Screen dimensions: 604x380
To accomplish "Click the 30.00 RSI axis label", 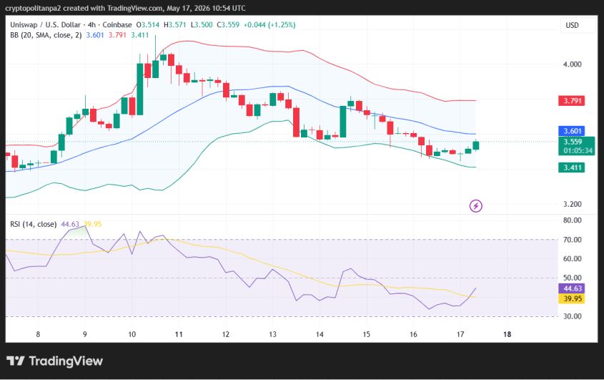I will click(x=573, y=316).
